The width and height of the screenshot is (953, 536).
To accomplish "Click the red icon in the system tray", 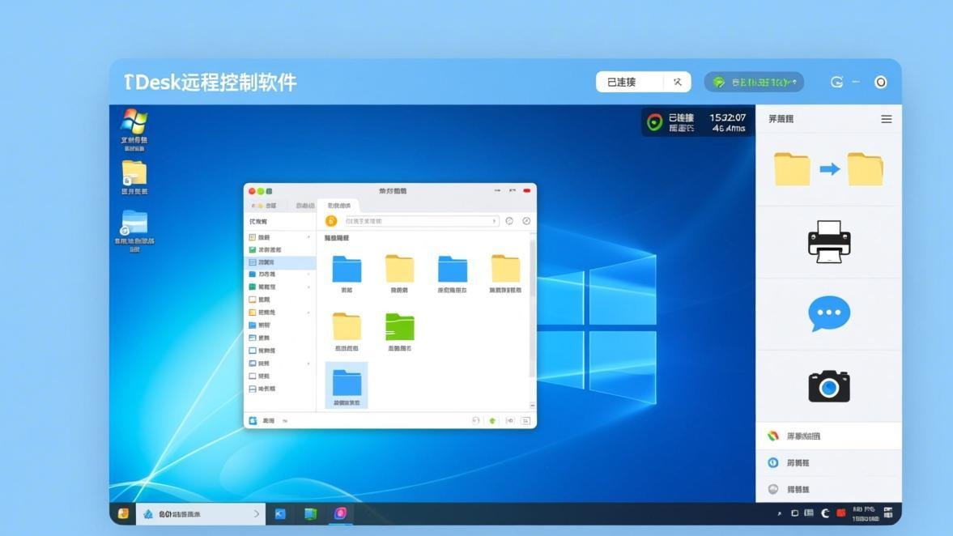I will 841,513.
